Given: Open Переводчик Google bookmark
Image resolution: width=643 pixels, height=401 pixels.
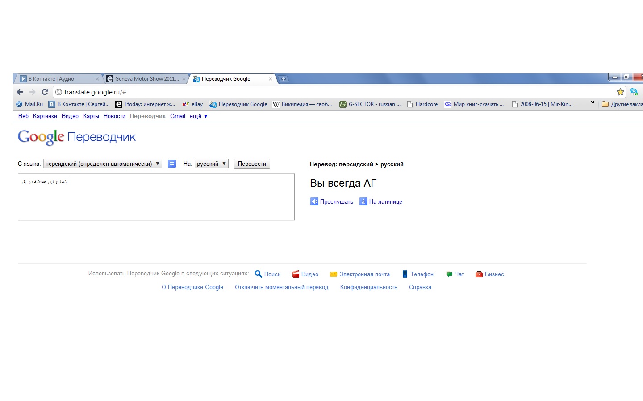Looking at the screenshot, I should tap(238, 104).
